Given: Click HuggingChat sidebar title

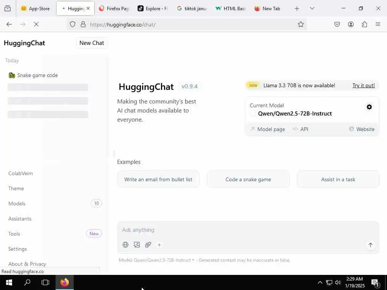Looking at the screenshot, I should click(25, 43).
